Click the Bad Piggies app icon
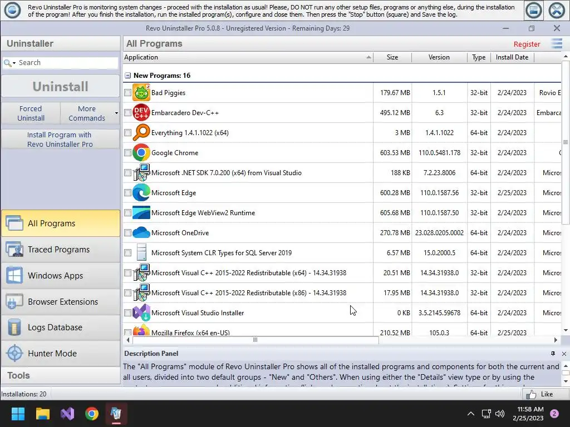The image size is (570, 427). pyautogui.click(x=141, y=93)
